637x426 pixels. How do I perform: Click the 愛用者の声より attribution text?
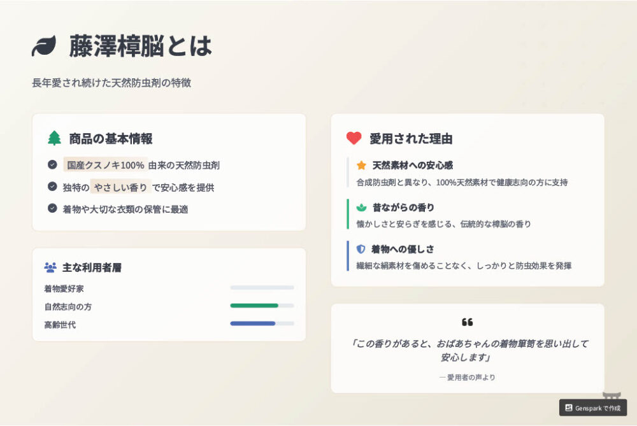click(x=467, y=377)
